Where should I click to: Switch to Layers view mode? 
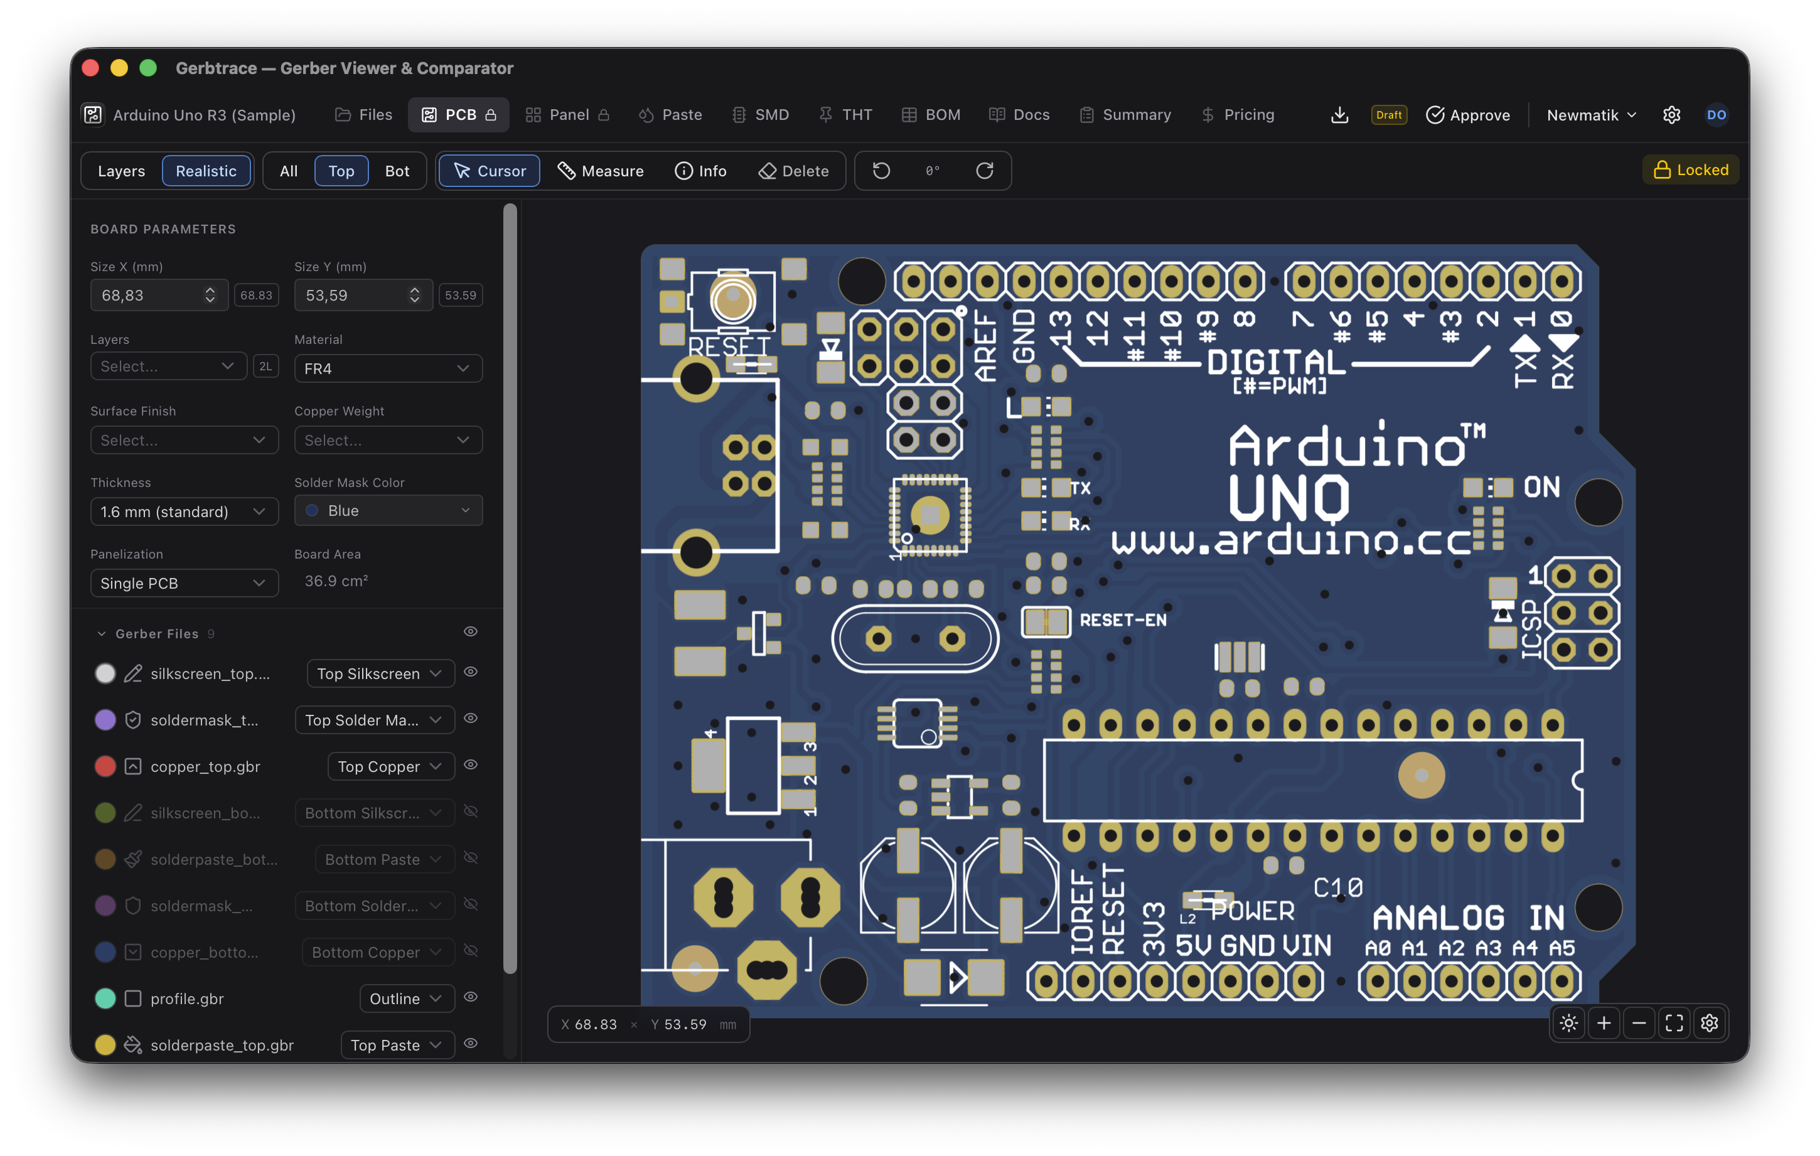click(x=121, y=171)
